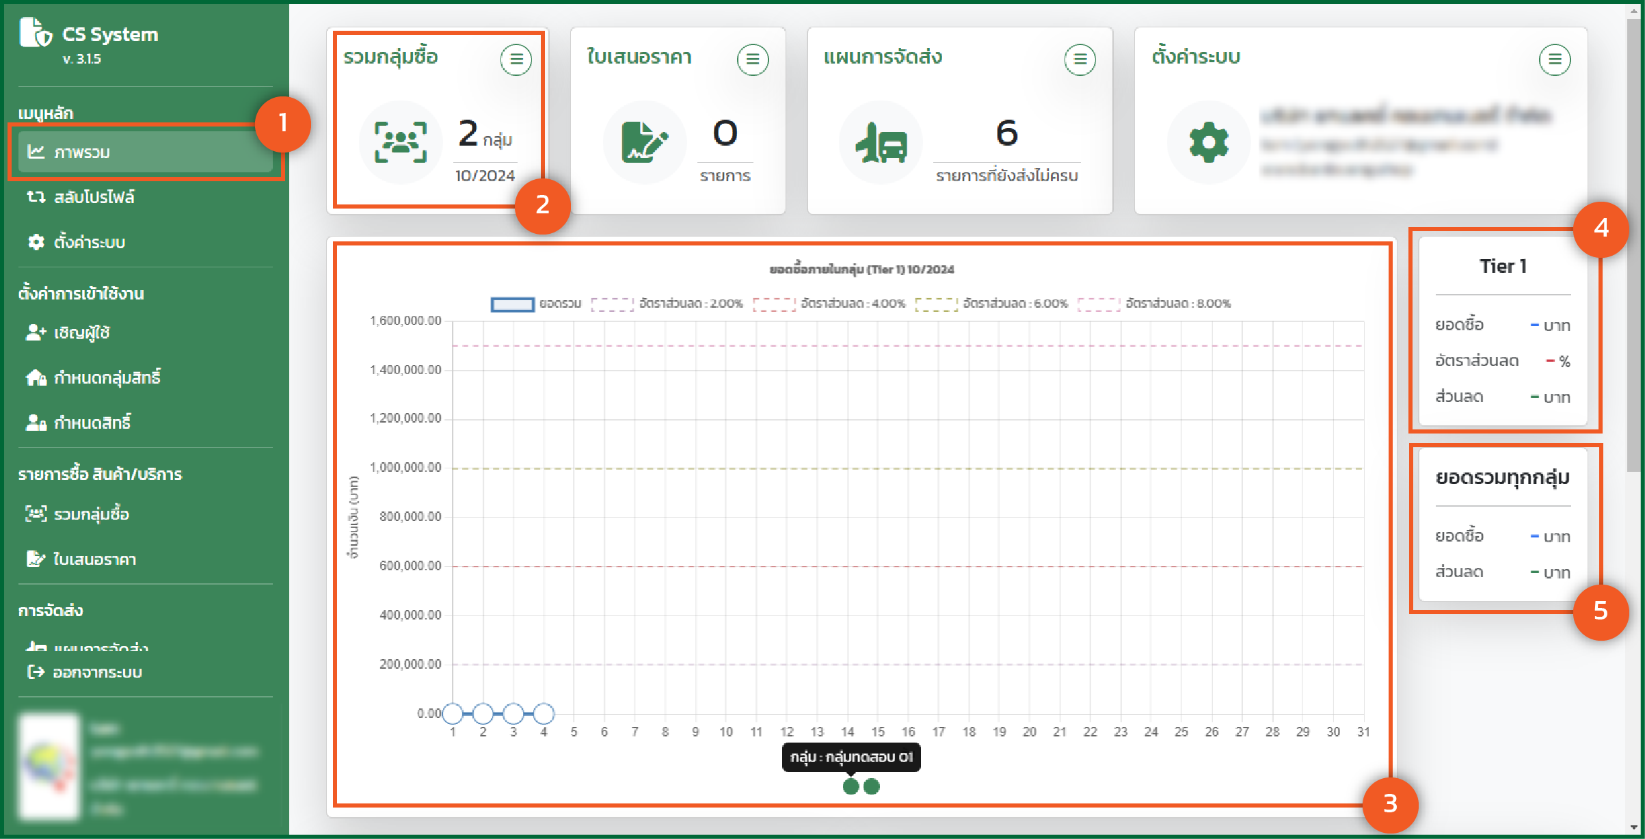Image resolution: width=1645 pixels, height=839 pixels.
Task: Click the เชิญผู้ใช้ invite user item
Action: 81,333
